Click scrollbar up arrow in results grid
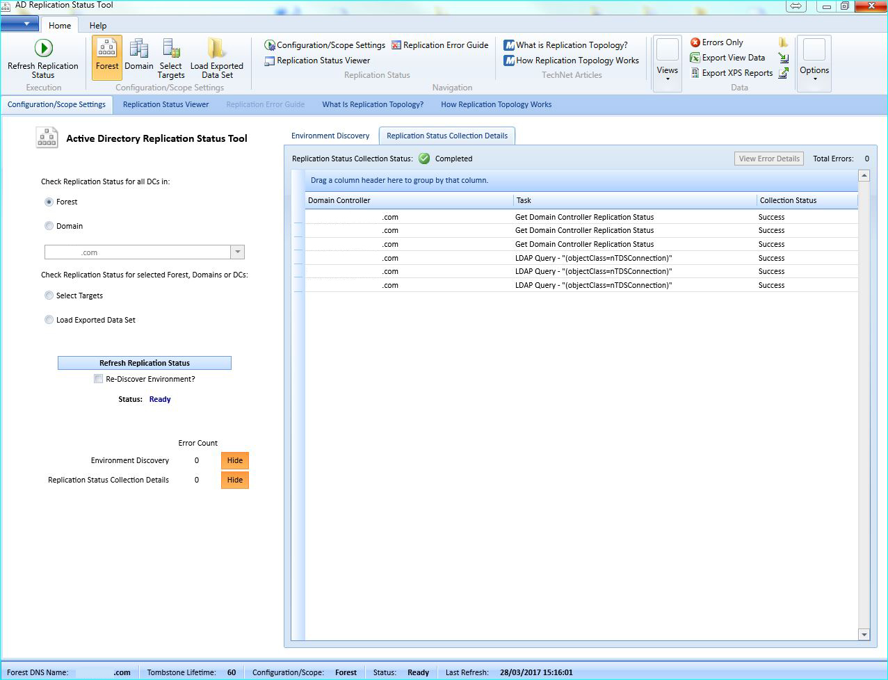 864,176
